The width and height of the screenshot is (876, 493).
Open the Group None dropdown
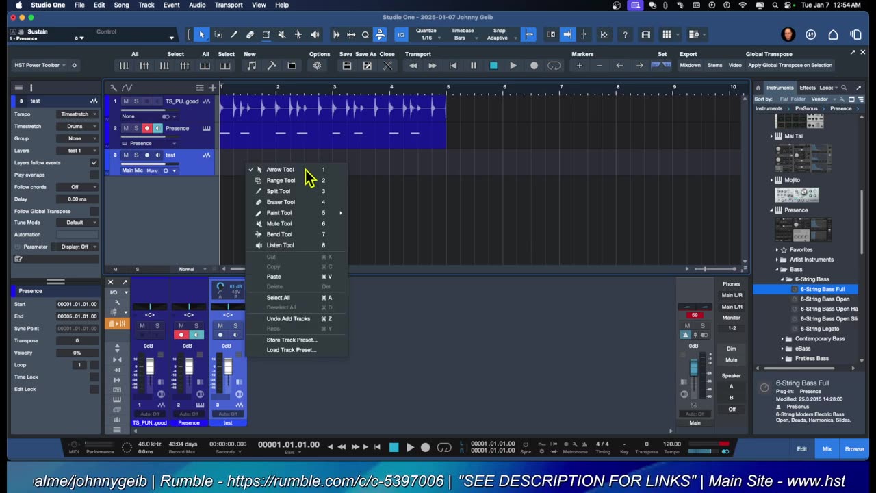pos(78,138)
